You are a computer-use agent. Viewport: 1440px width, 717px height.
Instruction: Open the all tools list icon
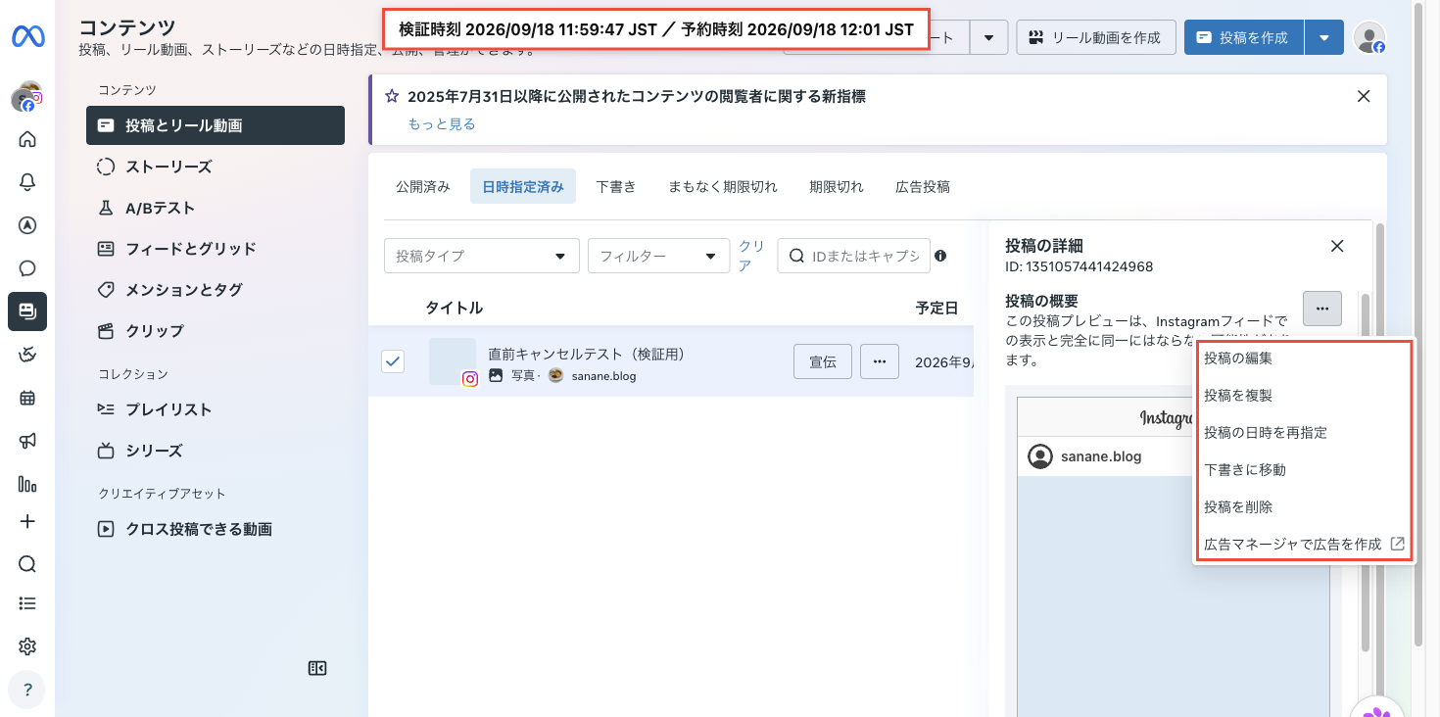tap(27, 603)
